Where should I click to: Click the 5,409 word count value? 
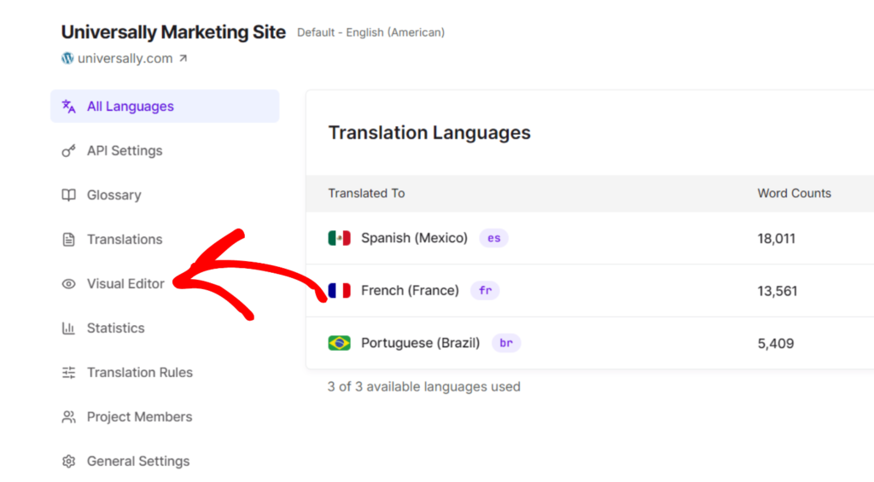(x=775, y=343)
